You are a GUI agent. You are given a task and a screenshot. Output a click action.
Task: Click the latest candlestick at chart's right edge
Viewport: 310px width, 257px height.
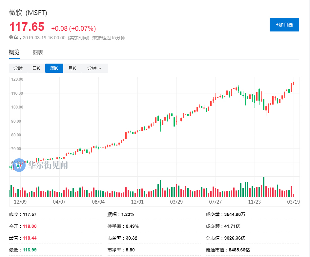point(294,83)
